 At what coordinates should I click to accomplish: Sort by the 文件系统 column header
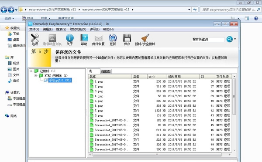pos(223,77)
